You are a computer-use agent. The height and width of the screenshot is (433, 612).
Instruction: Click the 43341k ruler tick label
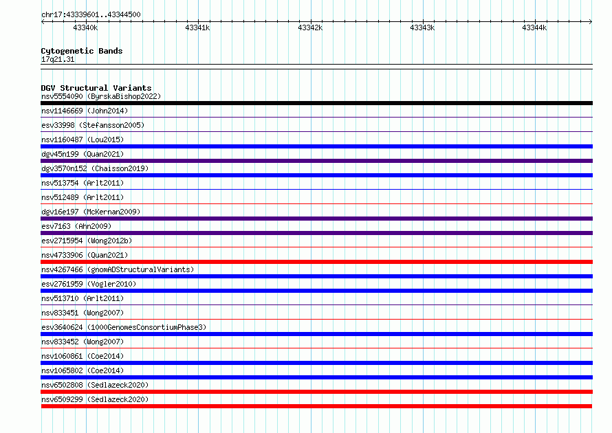point(197,27)
